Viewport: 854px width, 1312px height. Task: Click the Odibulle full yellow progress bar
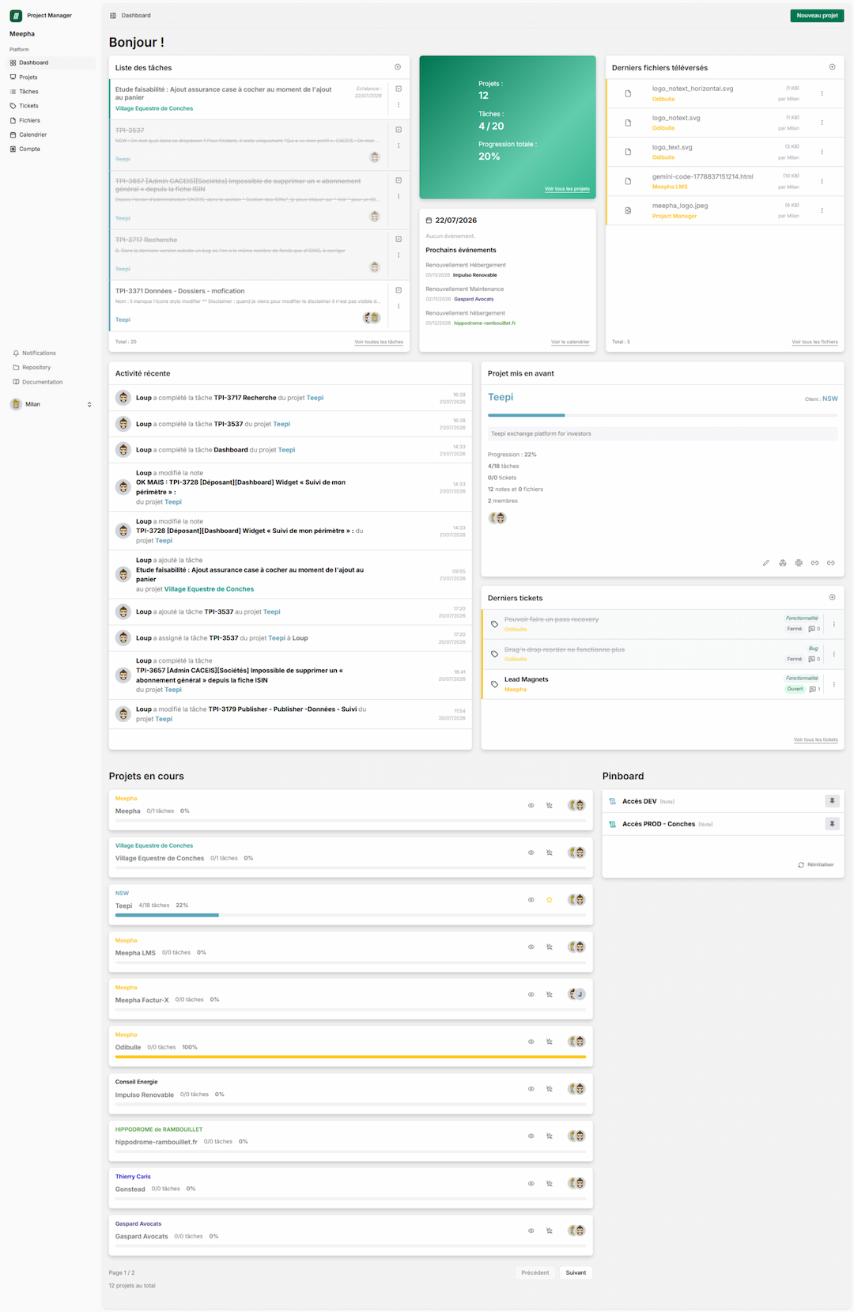[351, 1057]
